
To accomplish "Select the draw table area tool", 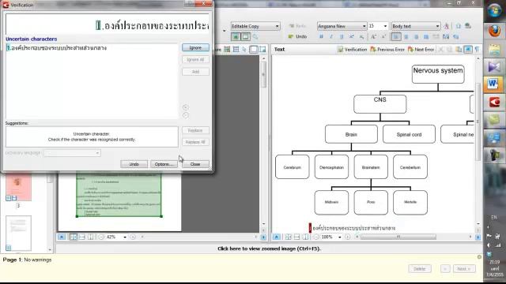I will point(236,49).
